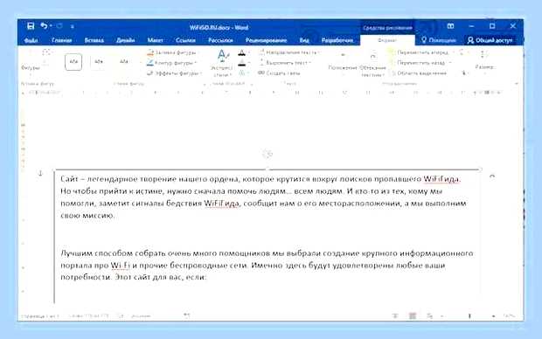542x339 pixels.
Task: Click Переместить назад button
Action: 420,63
